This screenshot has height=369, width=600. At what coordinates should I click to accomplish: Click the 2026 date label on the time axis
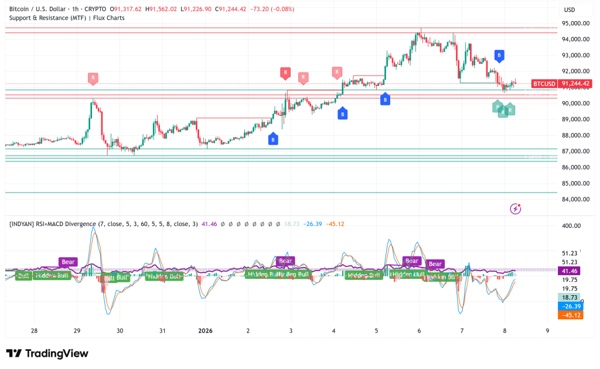point(205,331)
